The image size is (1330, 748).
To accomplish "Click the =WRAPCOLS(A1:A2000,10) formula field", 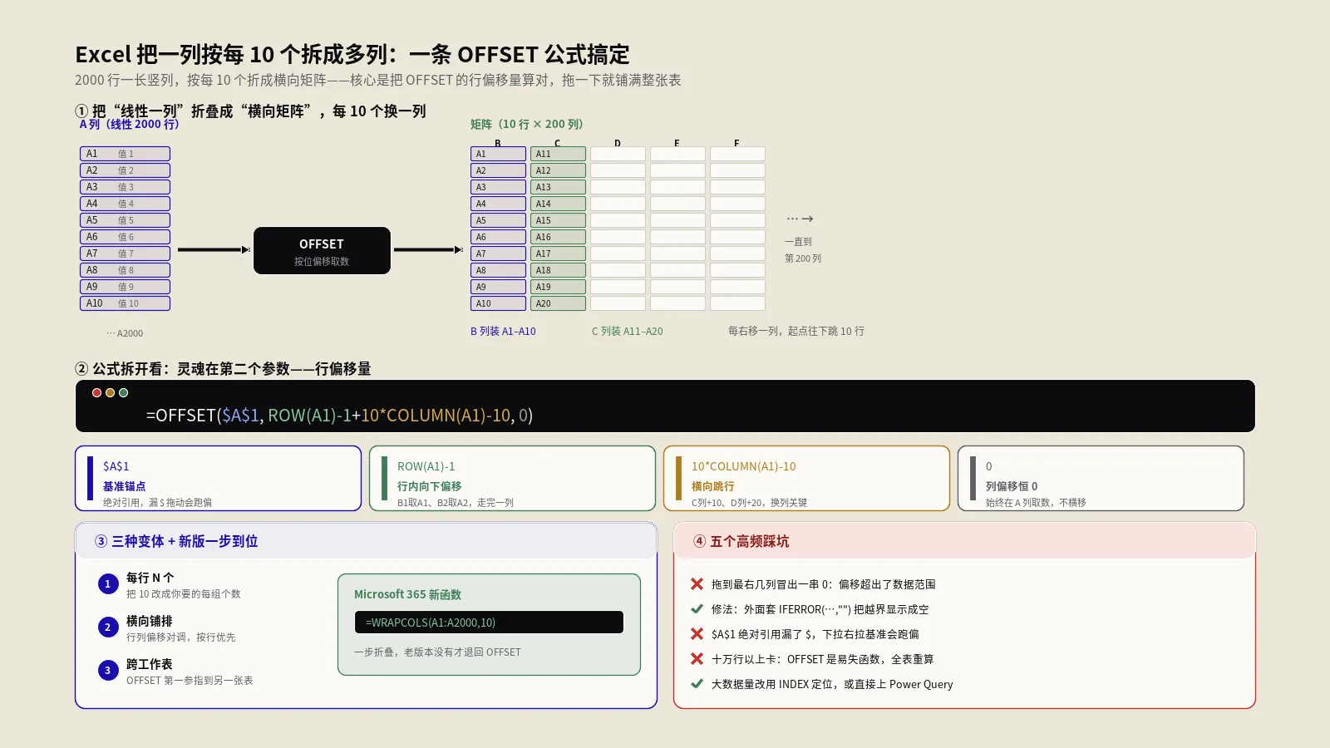I will [489, 623].
